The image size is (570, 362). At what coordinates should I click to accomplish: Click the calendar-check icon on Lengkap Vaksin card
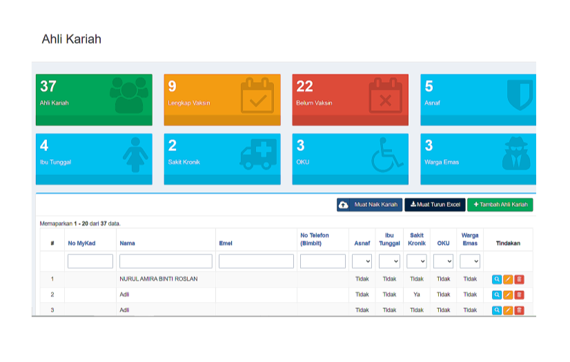click(258, 95)
